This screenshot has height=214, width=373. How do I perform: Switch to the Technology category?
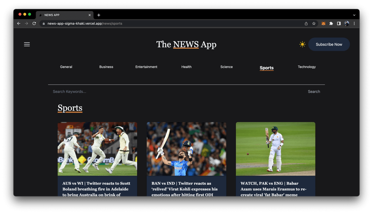coord(307,67)
